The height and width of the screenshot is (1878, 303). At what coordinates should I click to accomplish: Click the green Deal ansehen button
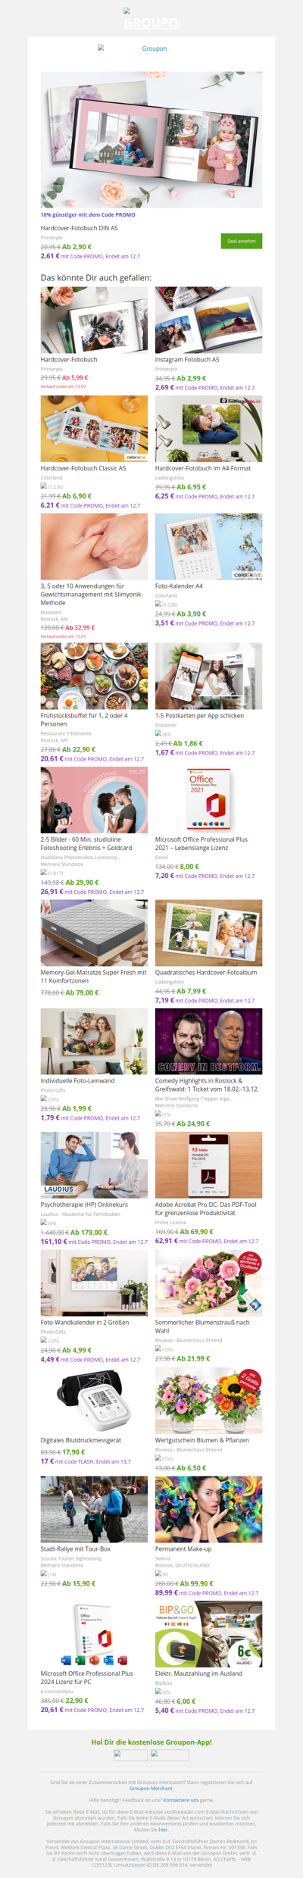pos(241,241)
